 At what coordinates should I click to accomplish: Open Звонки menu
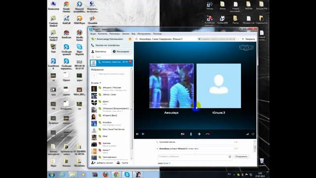(x=126, y=34)
